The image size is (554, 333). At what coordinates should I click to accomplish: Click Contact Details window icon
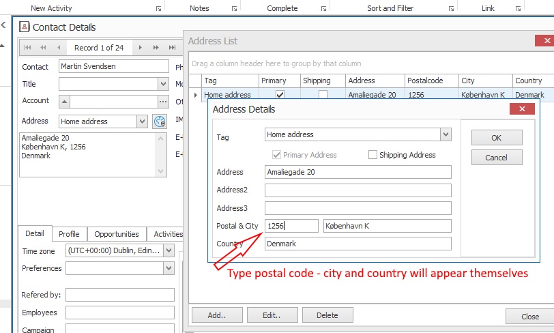[25, 27]
